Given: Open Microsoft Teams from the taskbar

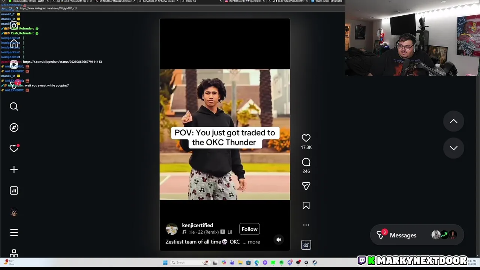Looking at the screenshot, I should click(232, 262).
